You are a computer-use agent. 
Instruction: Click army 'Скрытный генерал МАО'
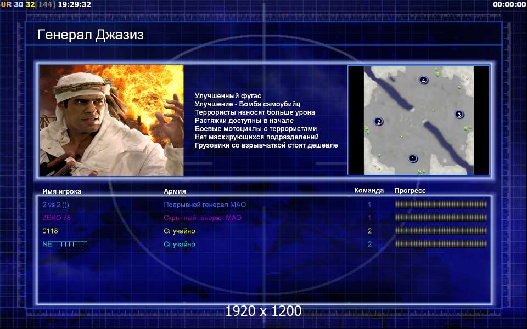tap(203, 218)
